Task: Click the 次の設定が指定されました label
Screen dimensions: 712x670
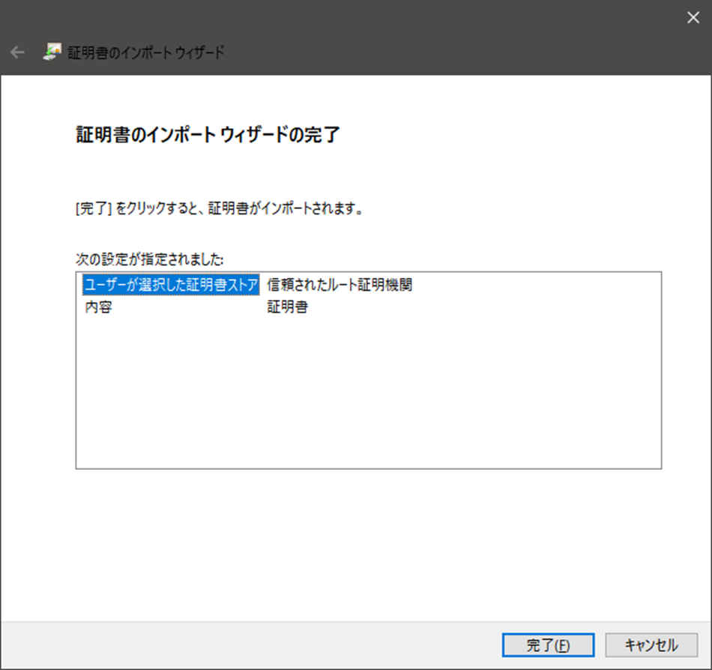Action: pyautogui.click(x=149, y=259)
